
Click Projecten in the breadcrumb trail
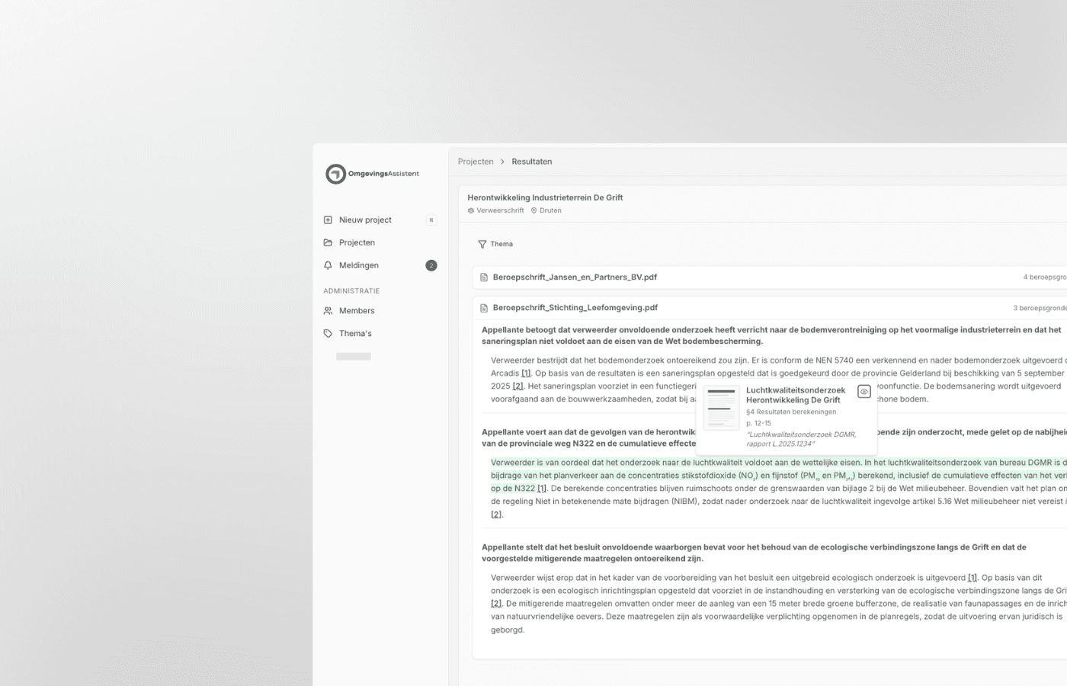(475, 162)
